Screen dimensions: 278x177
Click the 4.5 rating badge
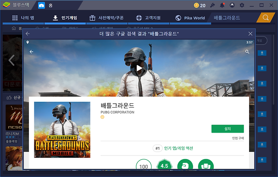pyautogui.click(x=164, y=165)
